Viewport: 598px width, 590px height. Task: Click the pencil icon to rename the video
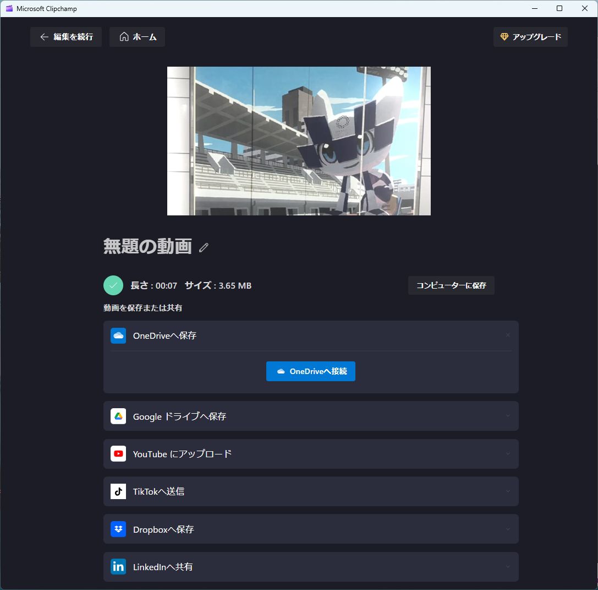click(x=204, y=248)
